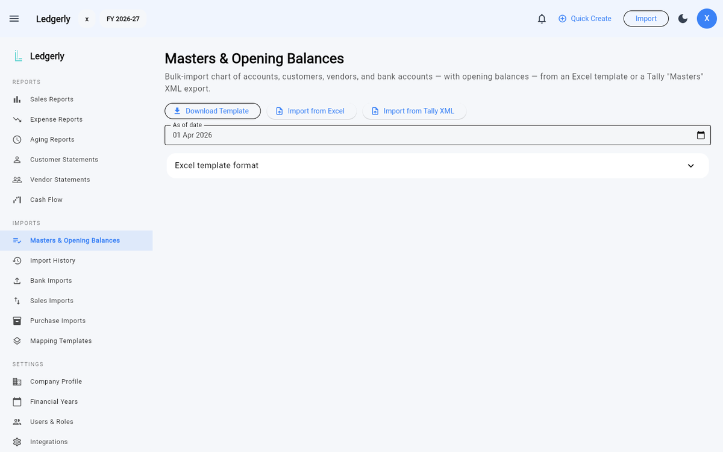The image size is (723, 452).
Task: Open Sales Reports from sidebar
Action: [x=76, y=99]
